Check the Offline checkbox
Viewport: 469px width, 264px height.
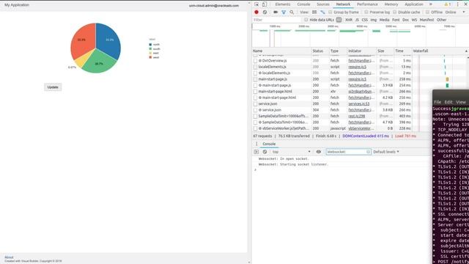point(427,12)
